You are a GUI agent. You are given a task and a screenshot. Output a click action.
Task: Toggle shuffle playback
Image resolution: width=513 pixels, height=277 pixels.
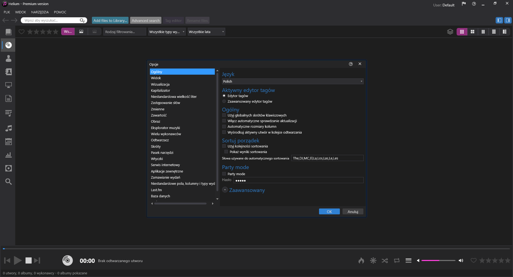[385, 260]
